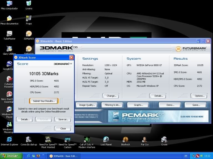Open Messenger icon in quick launch
Screen dimensions: 213x159
[33, 156]
